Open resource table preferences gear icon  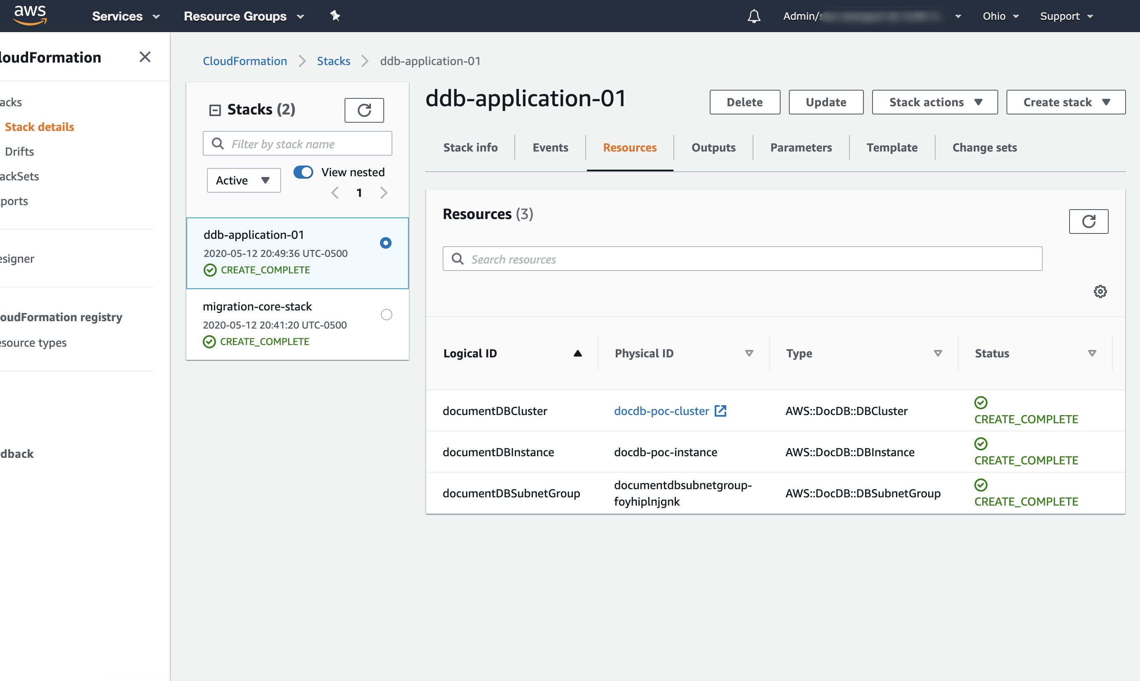(1100, 292)
